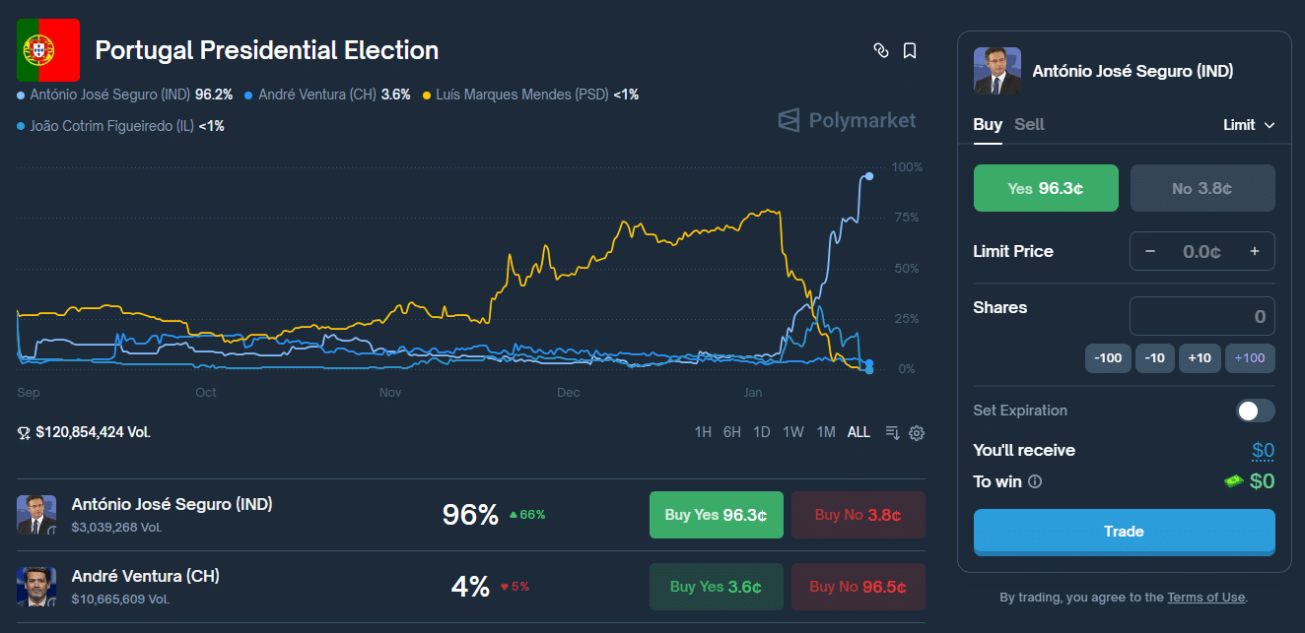Click Buy No 96.5¢ for André Ventura
Viewport: 1305px width, 633px height.
858,587
